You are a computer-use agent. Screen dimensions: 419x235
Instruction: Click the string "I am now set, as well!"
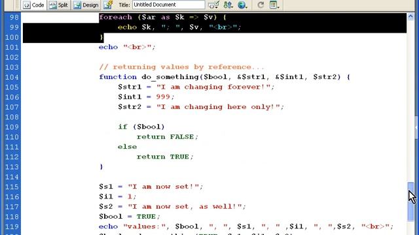point(185,206)
